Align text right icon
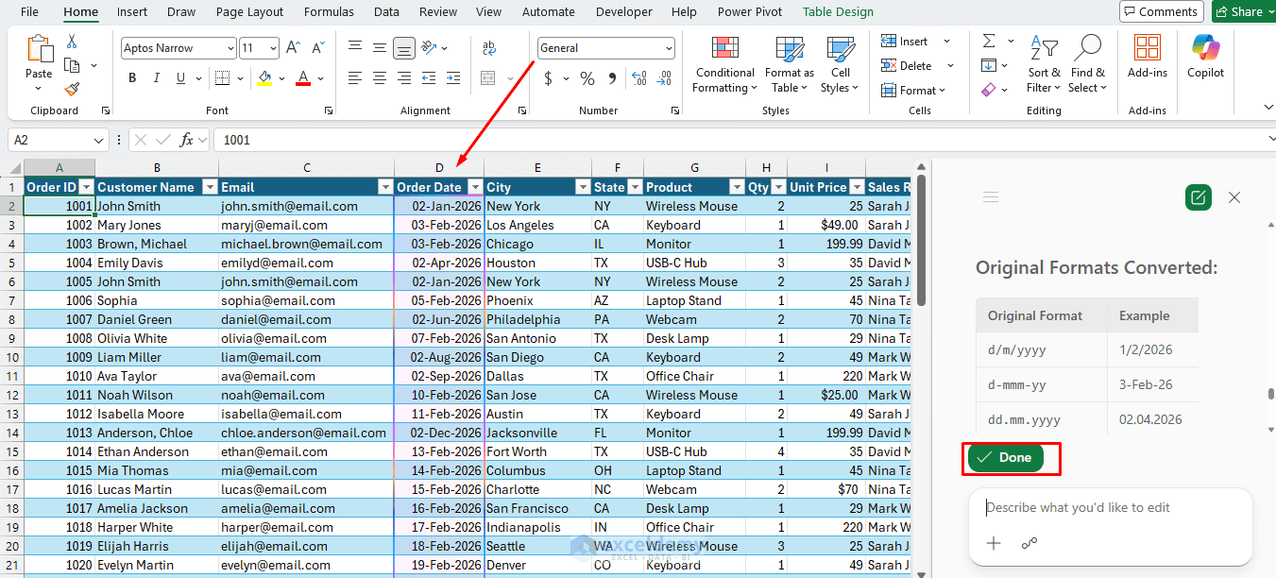The height and width of the screenshot is (578, 1276). 404,78
